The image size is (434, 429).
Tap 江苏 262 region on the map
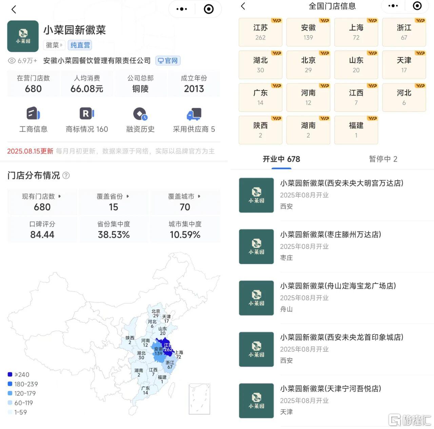coord(167,347)
